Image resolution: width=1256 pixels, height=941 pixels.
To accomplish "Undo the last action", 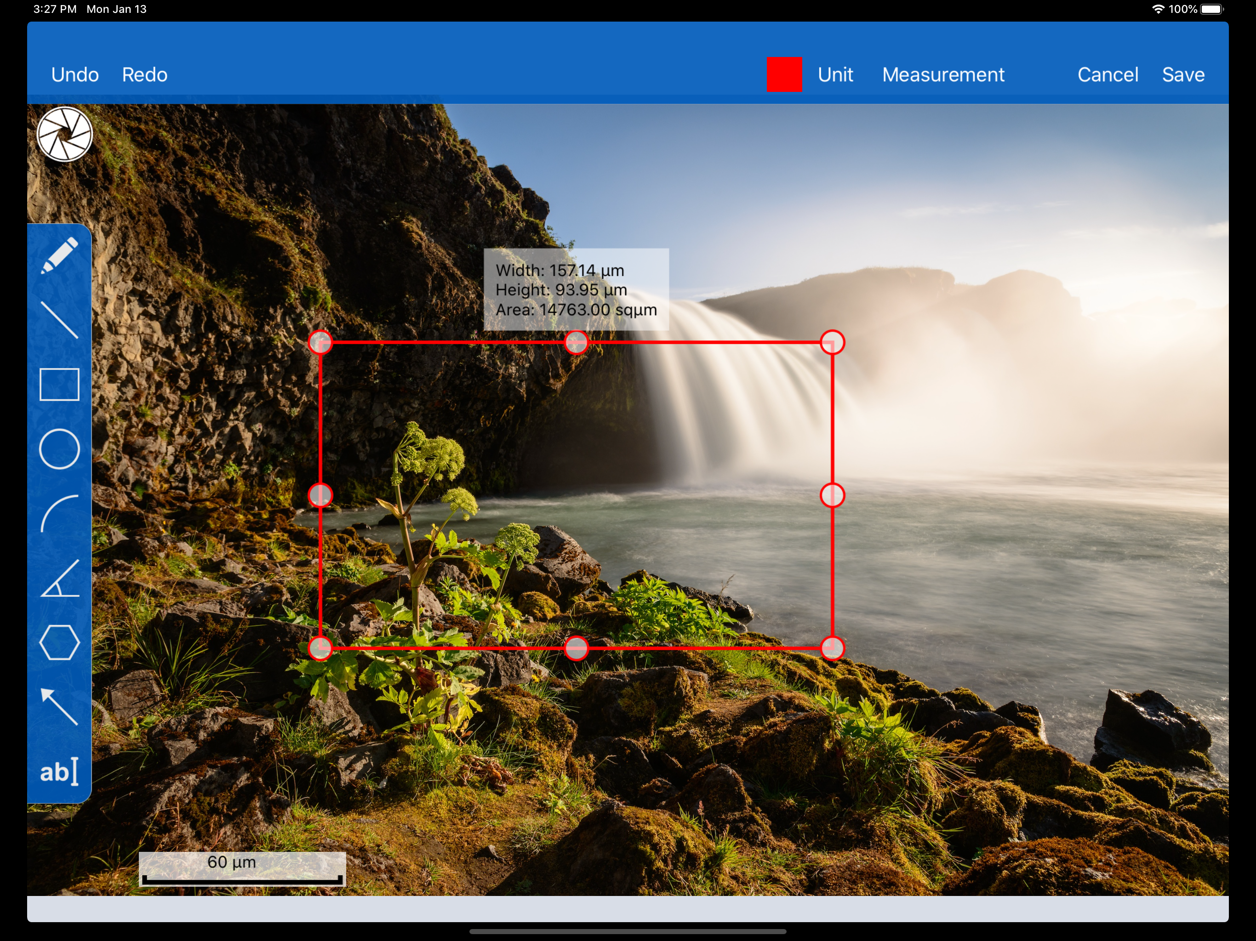I will pos(75,74).
